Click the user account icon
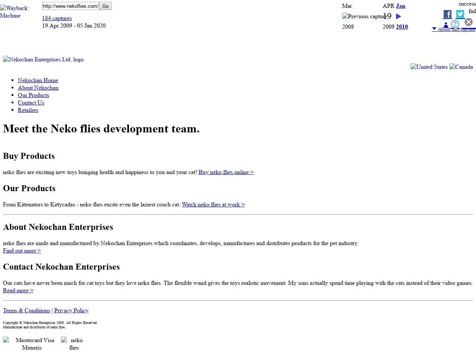Screen dimensions: 476x357 (446, 25)
